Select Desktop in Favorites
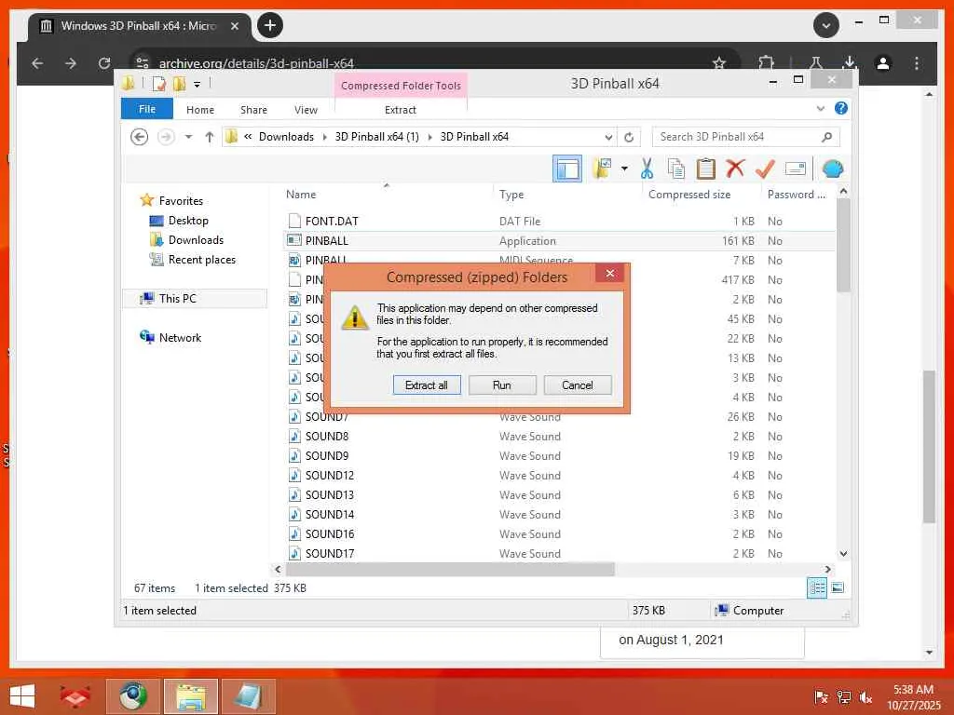This screenshot has width=954, height=715. (x=188, y=221)
